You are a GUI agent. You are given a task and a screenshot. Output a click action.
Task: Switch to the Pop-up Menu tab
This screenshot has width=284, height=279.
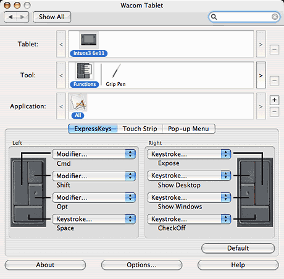click(x=189, y=129)
